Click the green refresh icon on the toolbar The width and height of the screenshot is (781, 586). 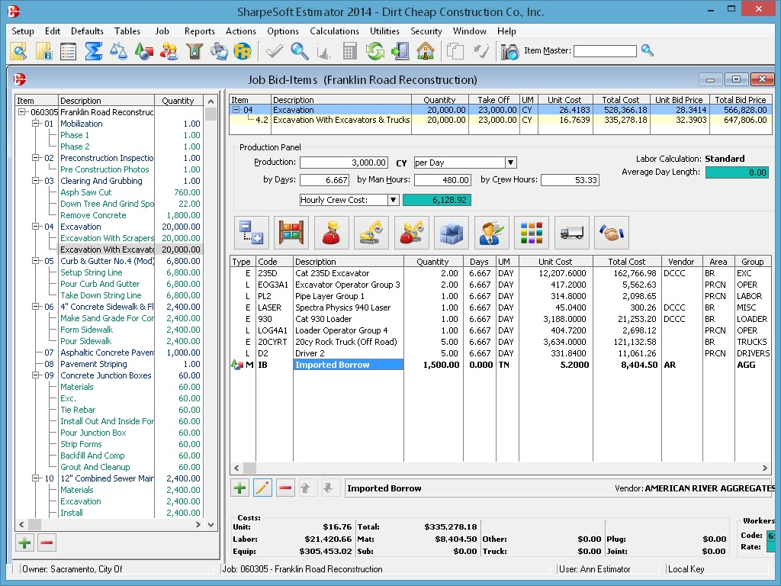pyautogui.click(x=374, y=51)
